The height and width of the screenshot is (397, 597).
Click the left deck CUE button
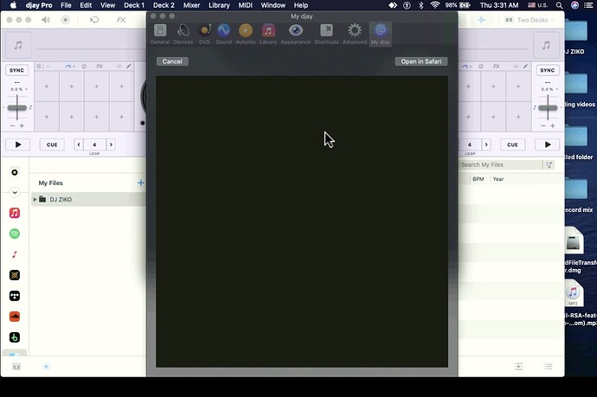[52, 144]
